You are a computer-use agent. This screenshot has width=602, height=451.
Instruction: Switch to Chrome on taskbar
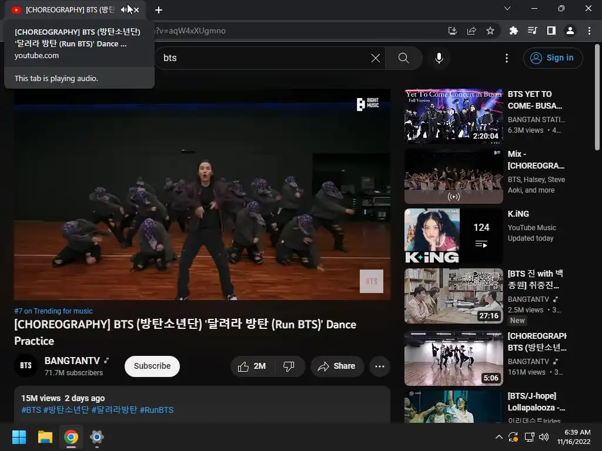pyautogui.click(x=71, y=437)
